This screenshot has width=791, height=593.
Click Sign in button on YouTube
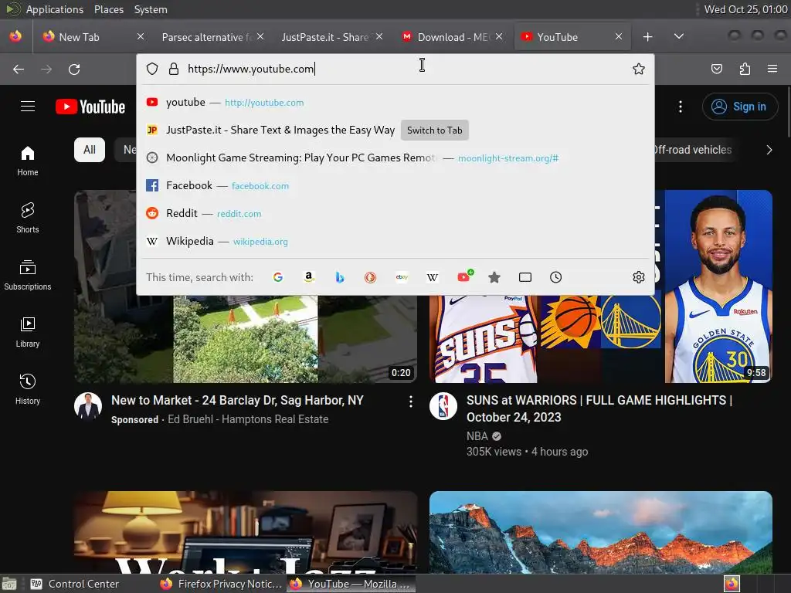pyautogui.click(x=739, y=107)
